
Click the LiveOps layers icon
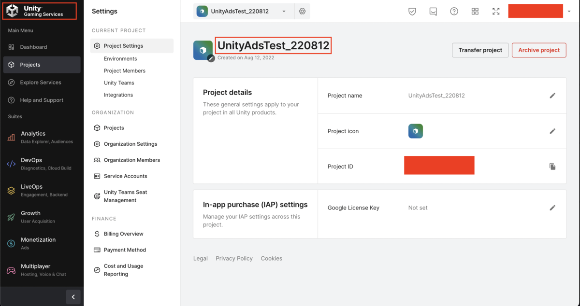(x=11, y=191)
